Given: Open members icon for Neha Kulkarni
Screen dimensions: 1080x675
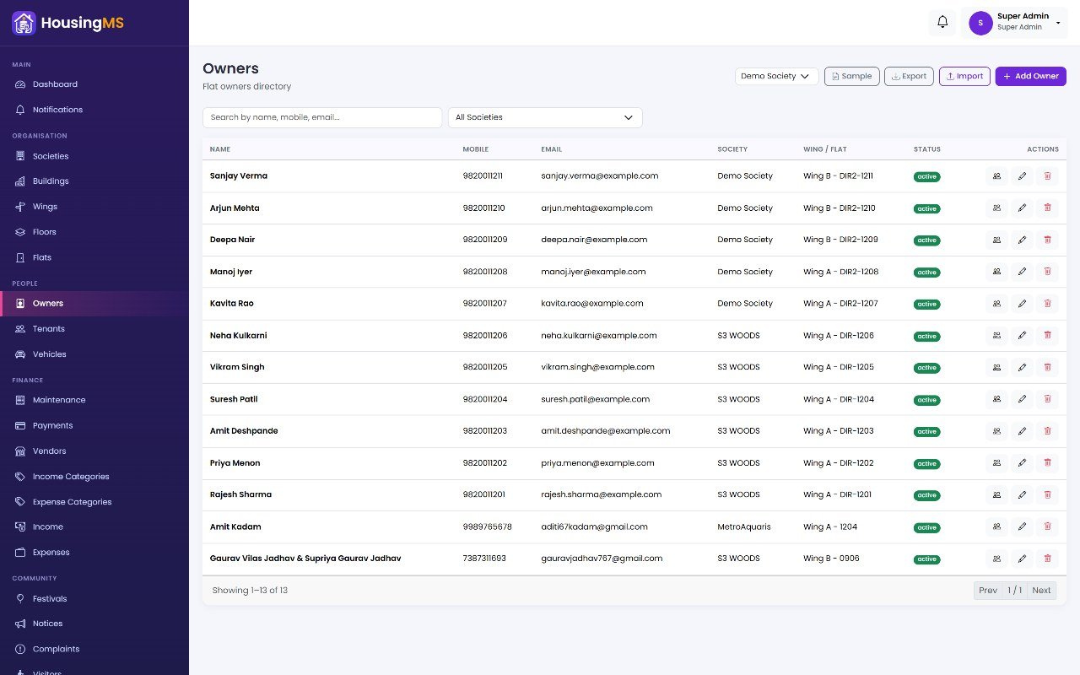Looking at the screenshot, I should click(x=996, y=336).
